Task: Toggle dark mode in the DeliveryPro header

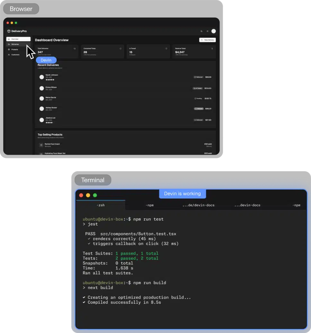Action: [201, 31]
